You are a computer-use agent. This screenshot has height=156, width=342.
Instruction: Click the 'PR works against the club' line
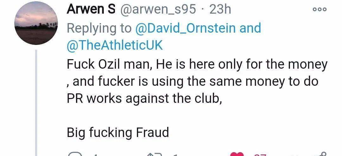(x=143, y=99)
